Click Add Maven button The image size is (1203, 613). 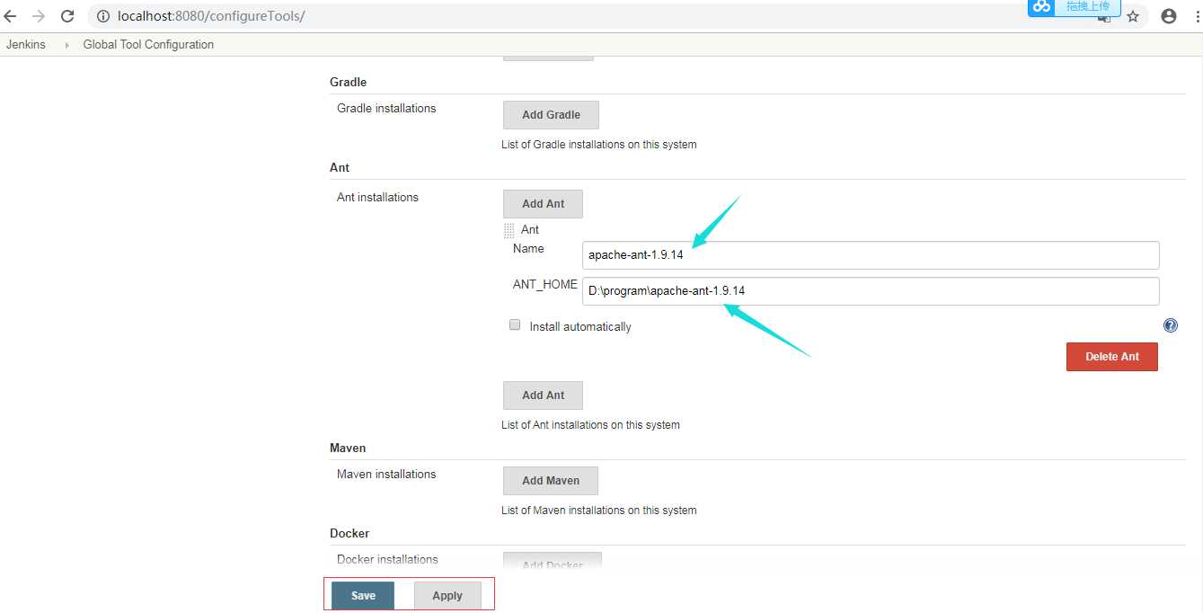551,481
